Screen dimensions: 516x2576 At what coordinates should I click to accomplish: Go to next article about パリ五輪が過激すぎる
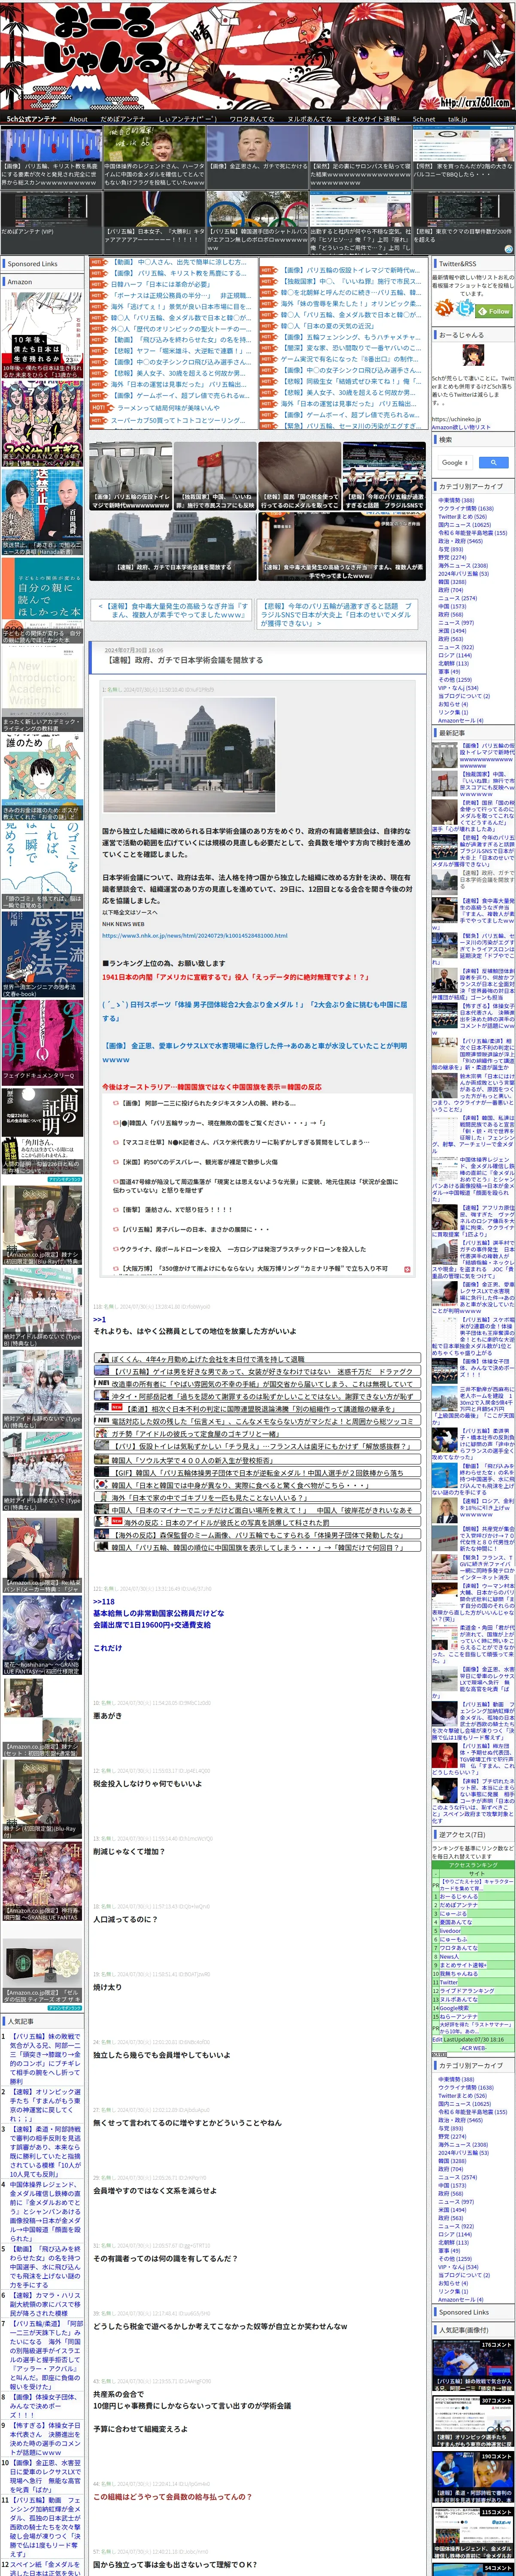(x=336, y=614)
